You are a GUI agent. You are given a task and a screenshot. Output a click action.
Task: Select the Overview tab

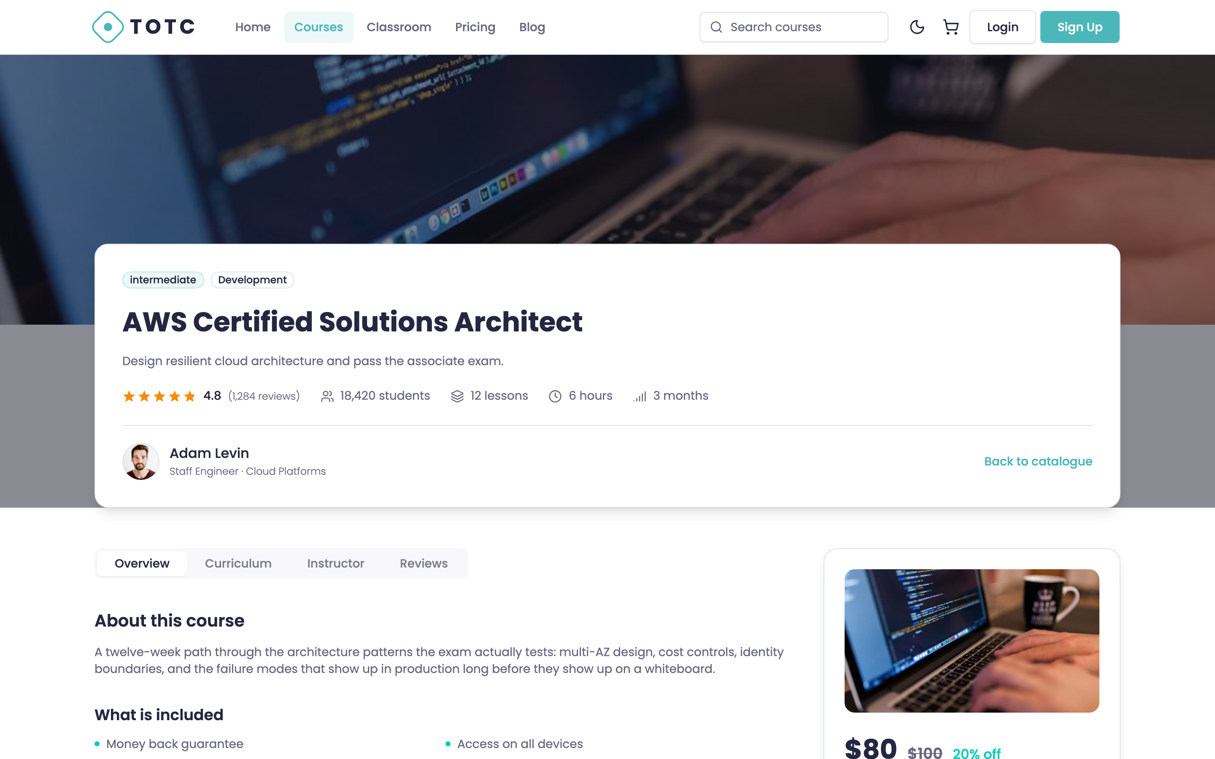click(x=142, y=563)
